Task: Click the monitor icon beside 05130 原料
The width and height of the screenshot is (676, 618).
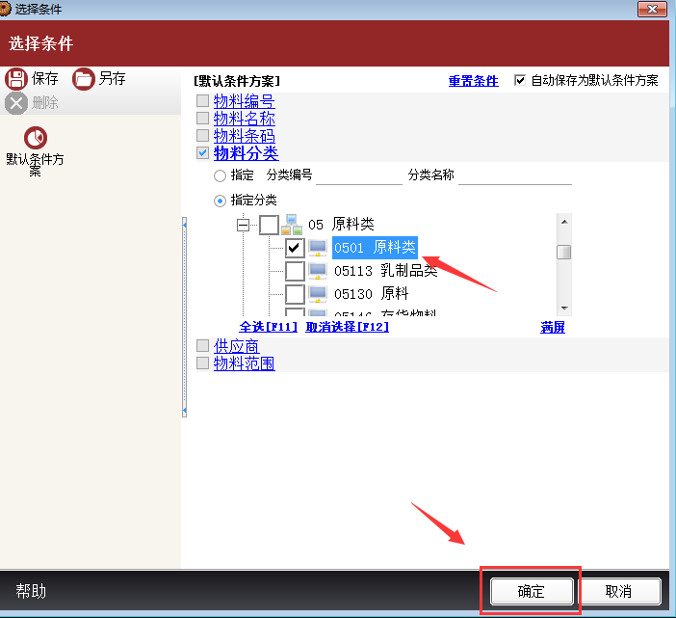Action: pos(318,294)
